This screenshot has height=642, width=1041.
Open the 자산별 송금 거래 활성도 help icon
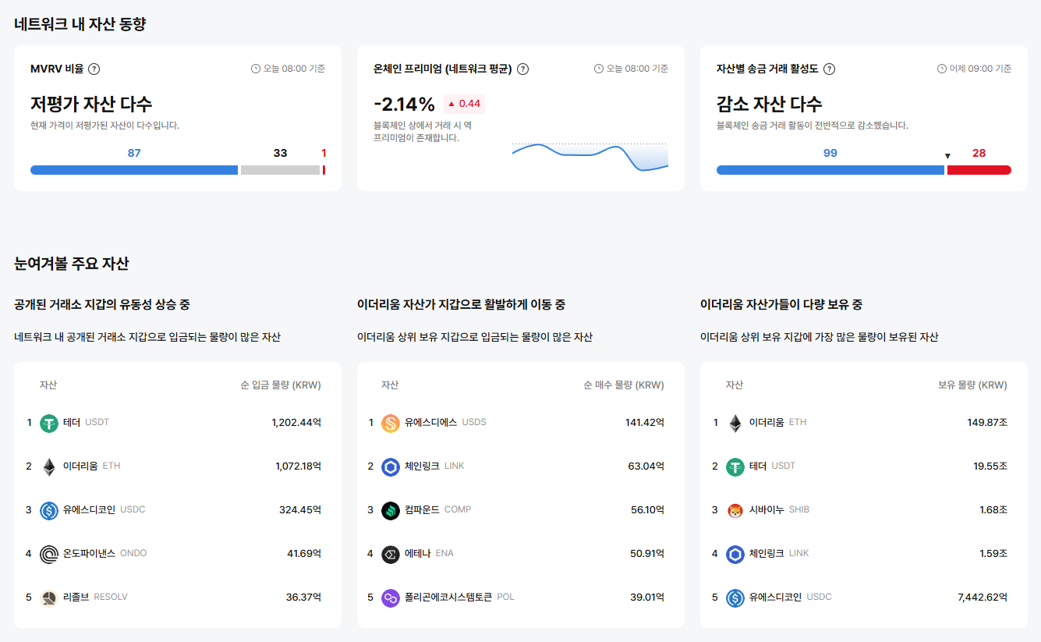click(x=828, y=69)
